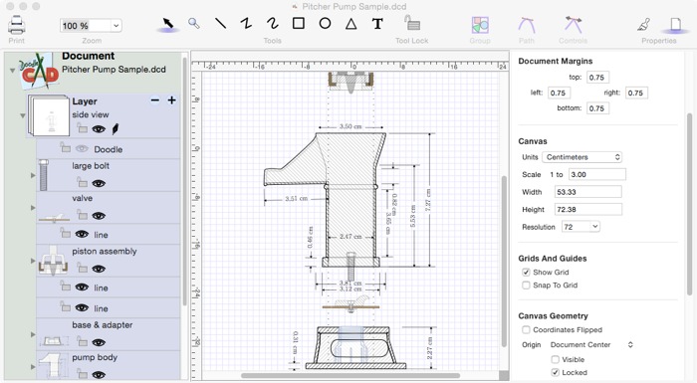Show the hidden Doodle item

(82, 149)
